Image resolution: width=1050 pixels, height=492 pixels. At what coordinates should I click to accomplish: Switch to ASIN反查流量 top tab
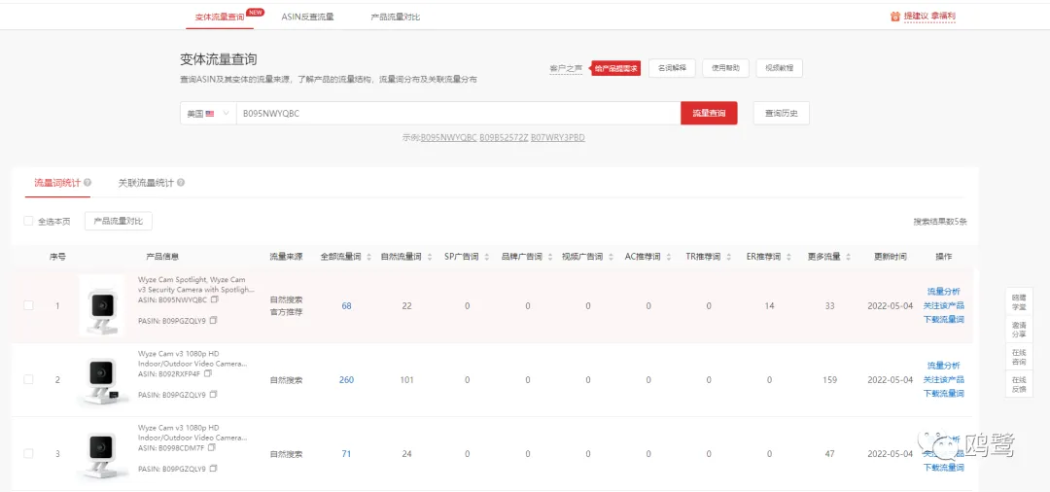point(307,17)
